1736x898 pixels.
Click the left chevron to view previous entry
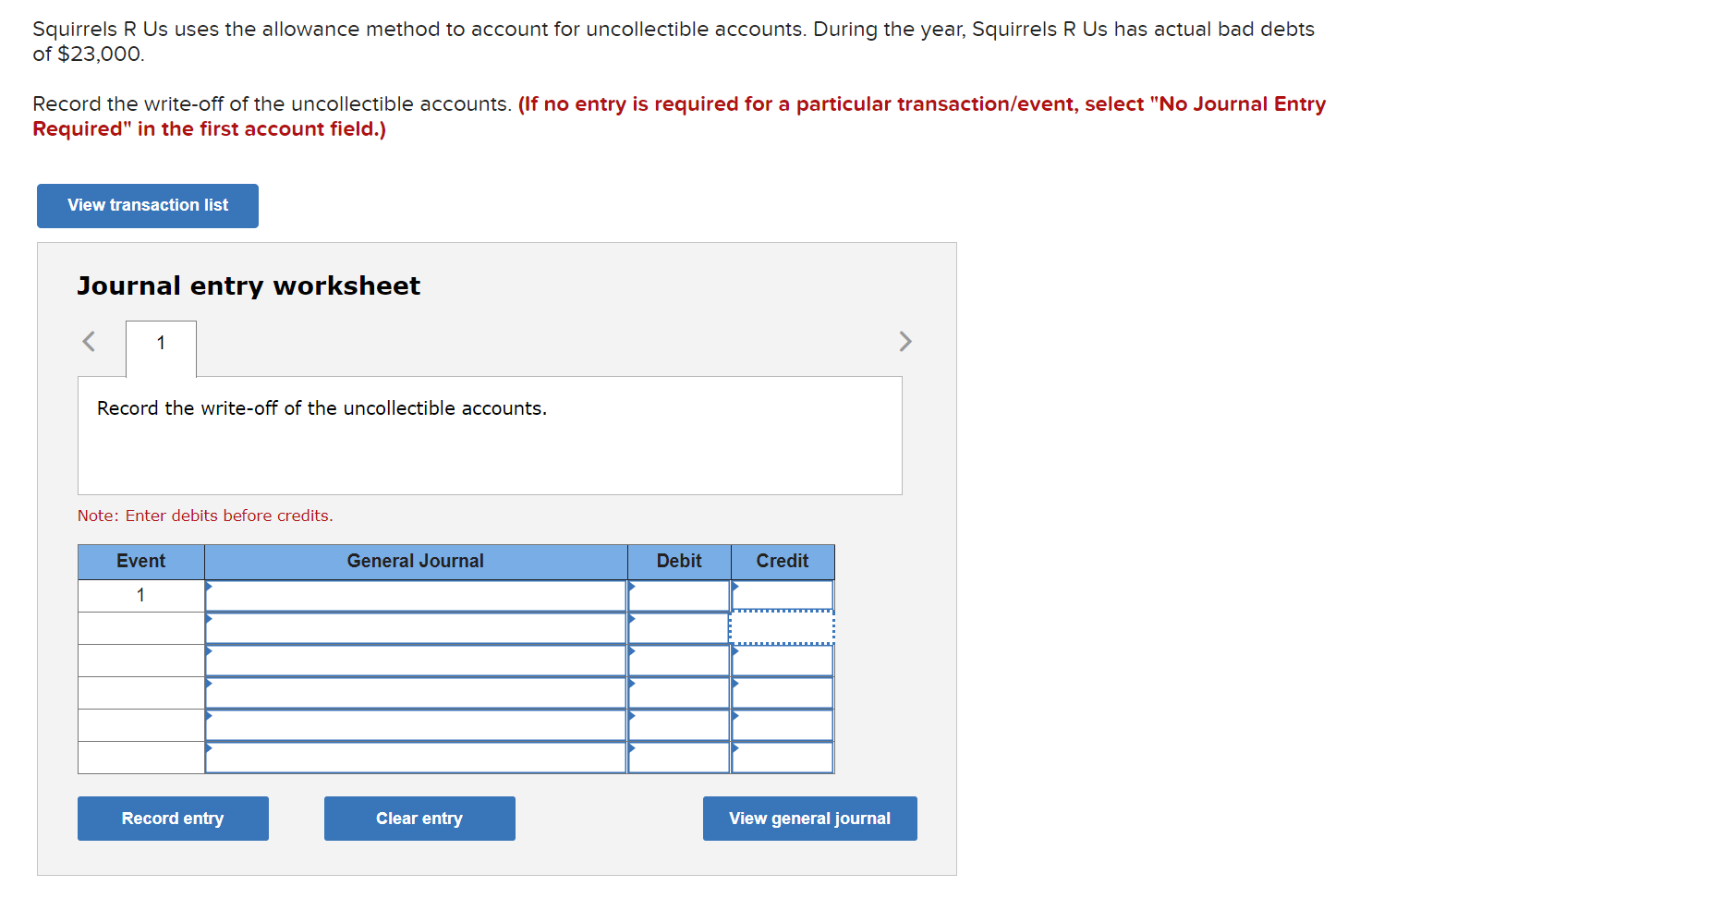tap(89, 341)
